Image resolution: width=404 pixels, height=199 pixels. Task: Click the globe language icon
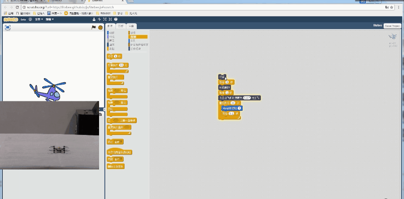click(30, 19)
